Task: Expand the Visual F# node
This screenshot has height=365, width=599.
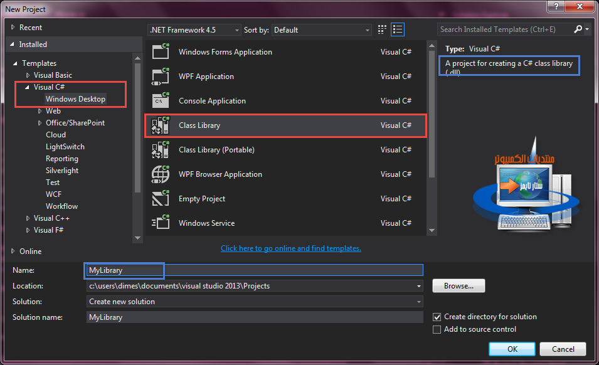Action: point(28,230)
